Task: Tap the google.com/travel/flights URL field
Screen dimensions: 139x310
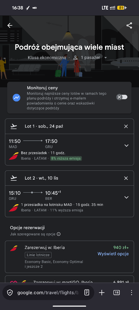Action: pos(48,293)
